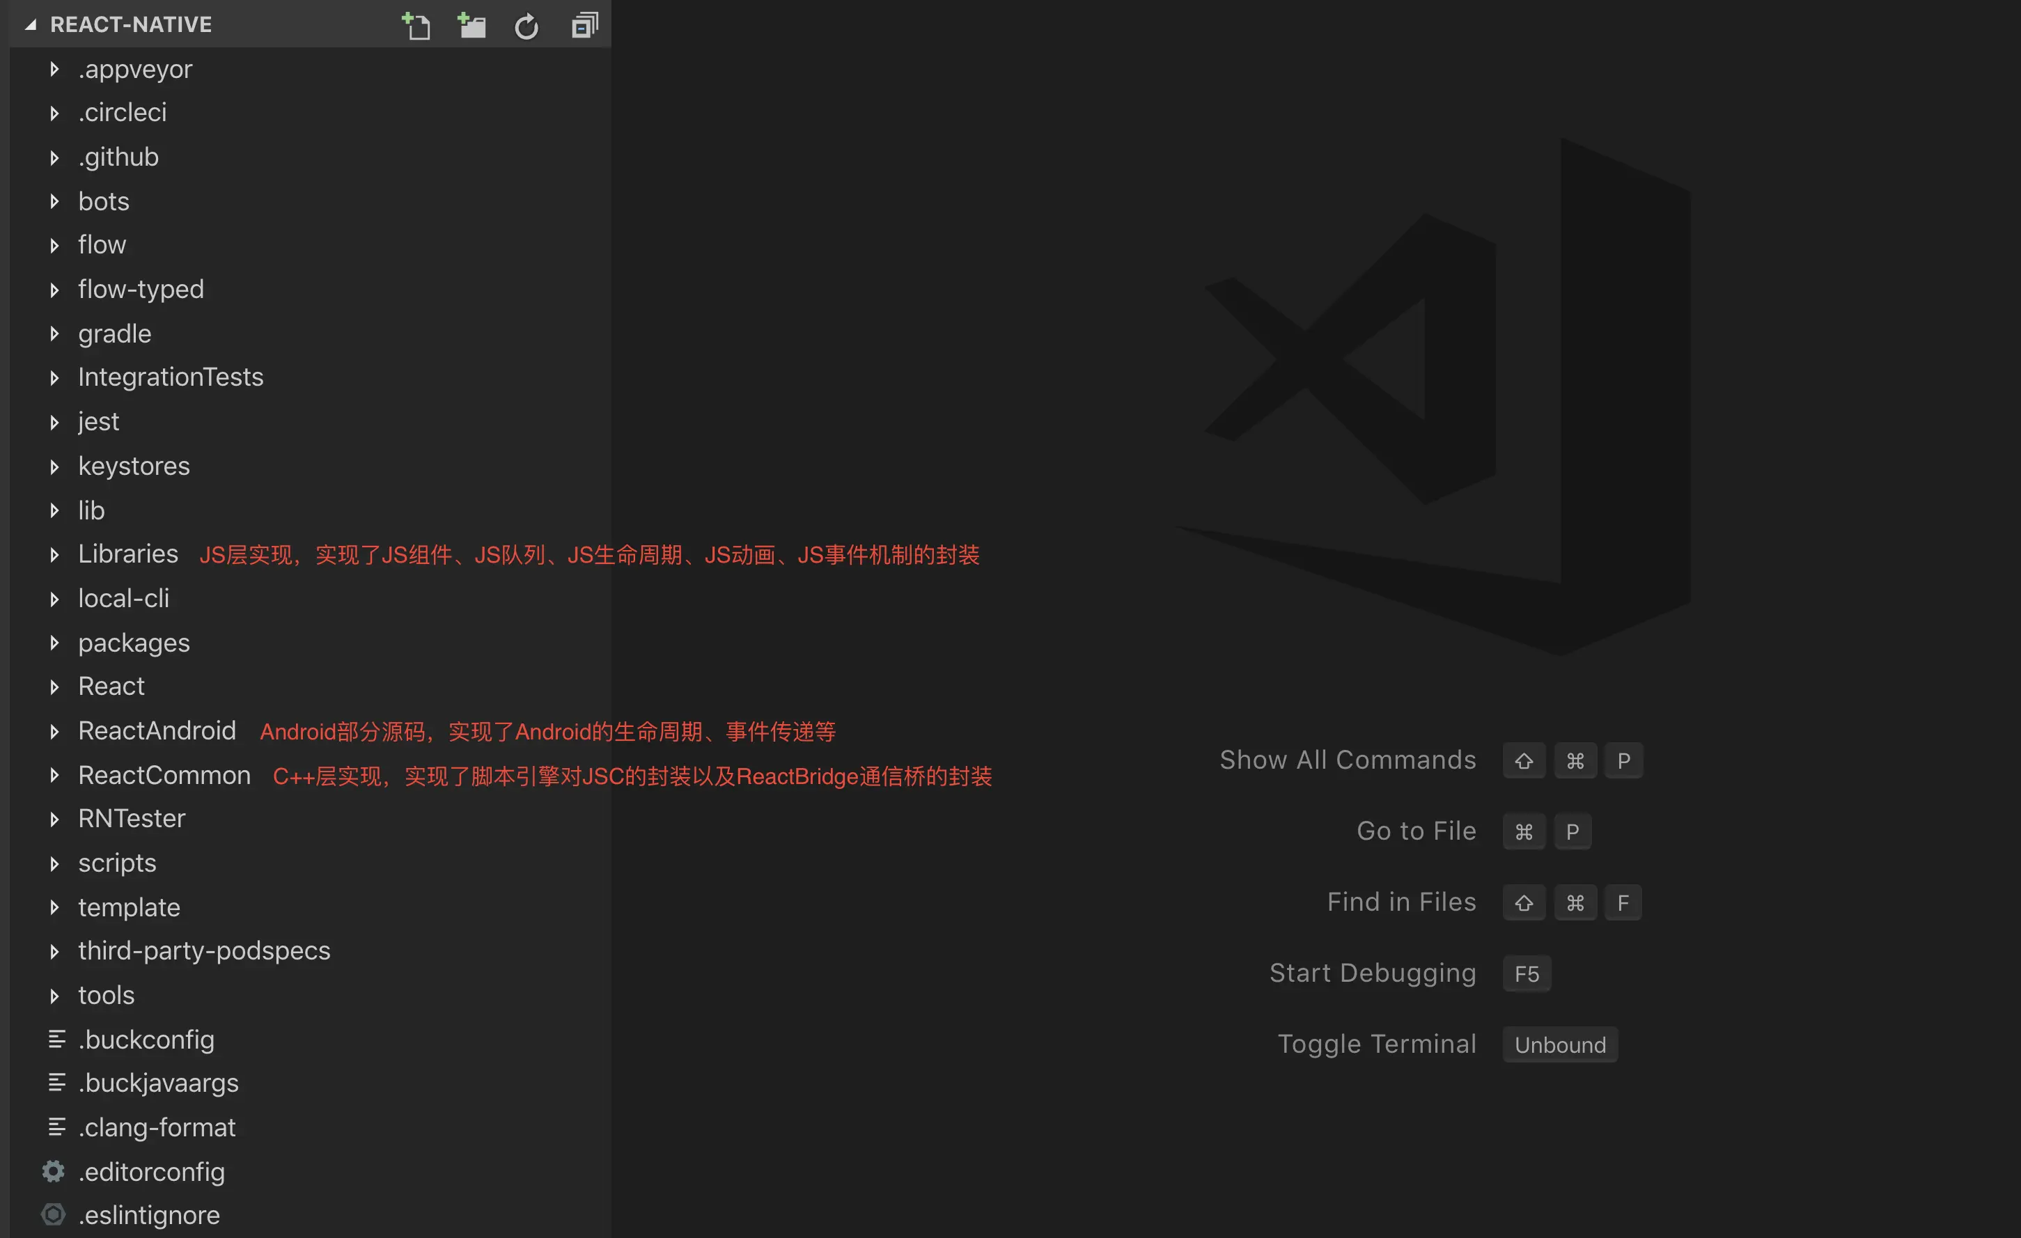Click the F5 Start Debugging key
Image resolution: width=2021 pixels, height=1238 pixels.
tap(1526, 974)
